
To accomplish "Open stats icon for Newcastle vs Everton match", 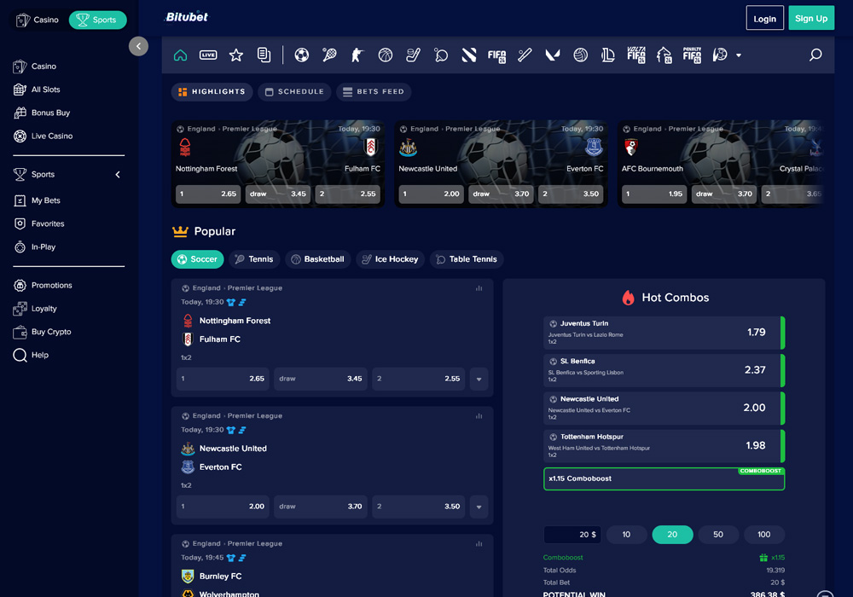I will [x=479, y=416].
